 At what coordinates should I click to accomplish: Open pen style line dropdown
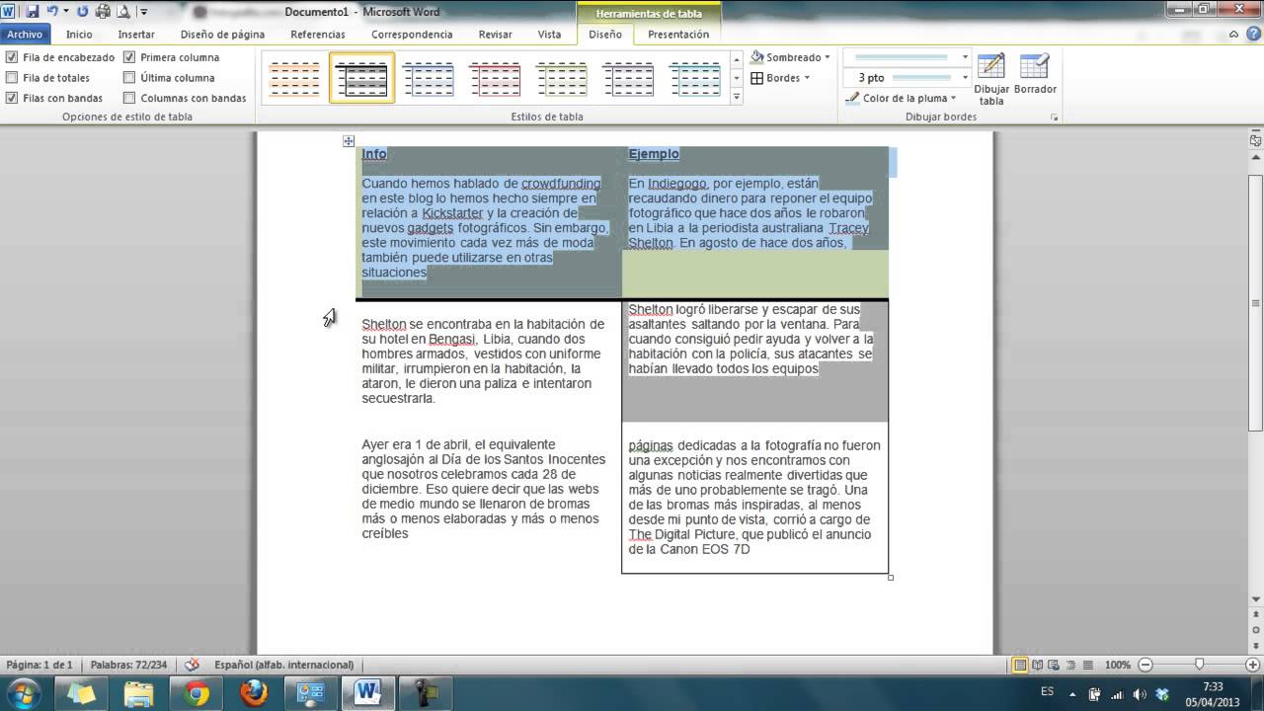coord(965,57)
